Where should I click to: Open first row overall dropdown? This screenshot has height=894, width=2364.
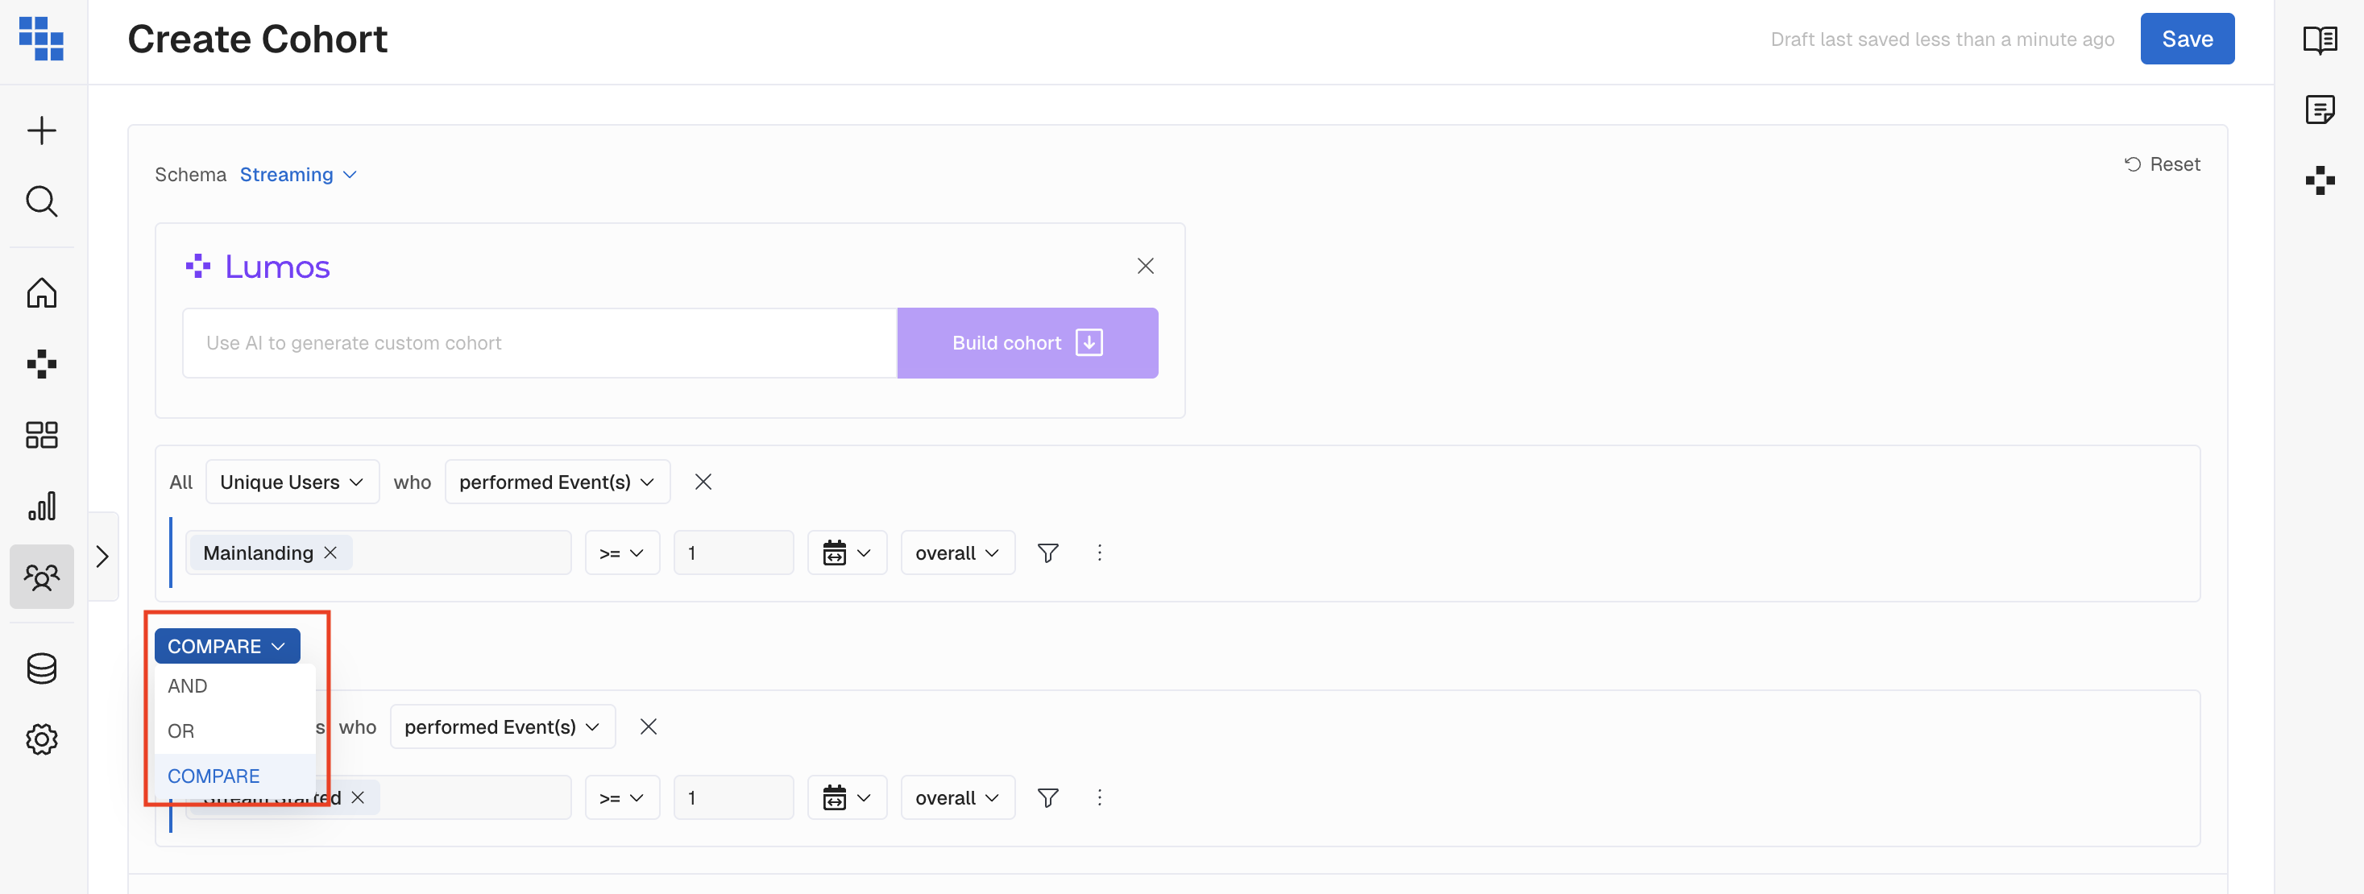pyautogui.click(x=956, y=553)
